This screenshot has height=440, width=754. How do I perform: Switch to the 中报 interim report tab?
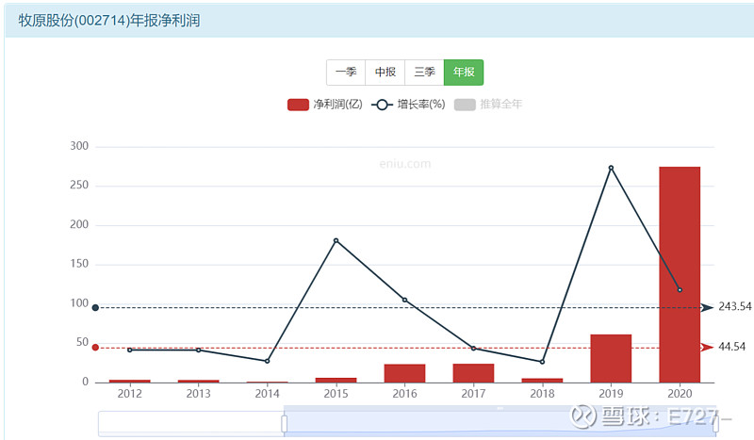pyautogui.click(x=385, y=73)
